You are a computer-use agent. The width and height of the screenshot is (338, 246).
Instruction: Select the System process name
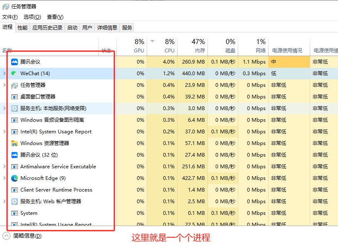(x=29, y=213)
